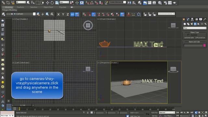Viewport: 208px width, 117px height.
Task: Open the Polygon Modeling panel label
Action: click(9, 10)
